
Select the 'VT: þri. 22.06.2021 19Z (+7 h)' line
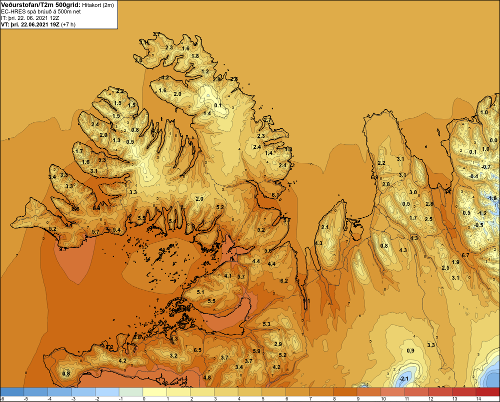tap(38, 24)
